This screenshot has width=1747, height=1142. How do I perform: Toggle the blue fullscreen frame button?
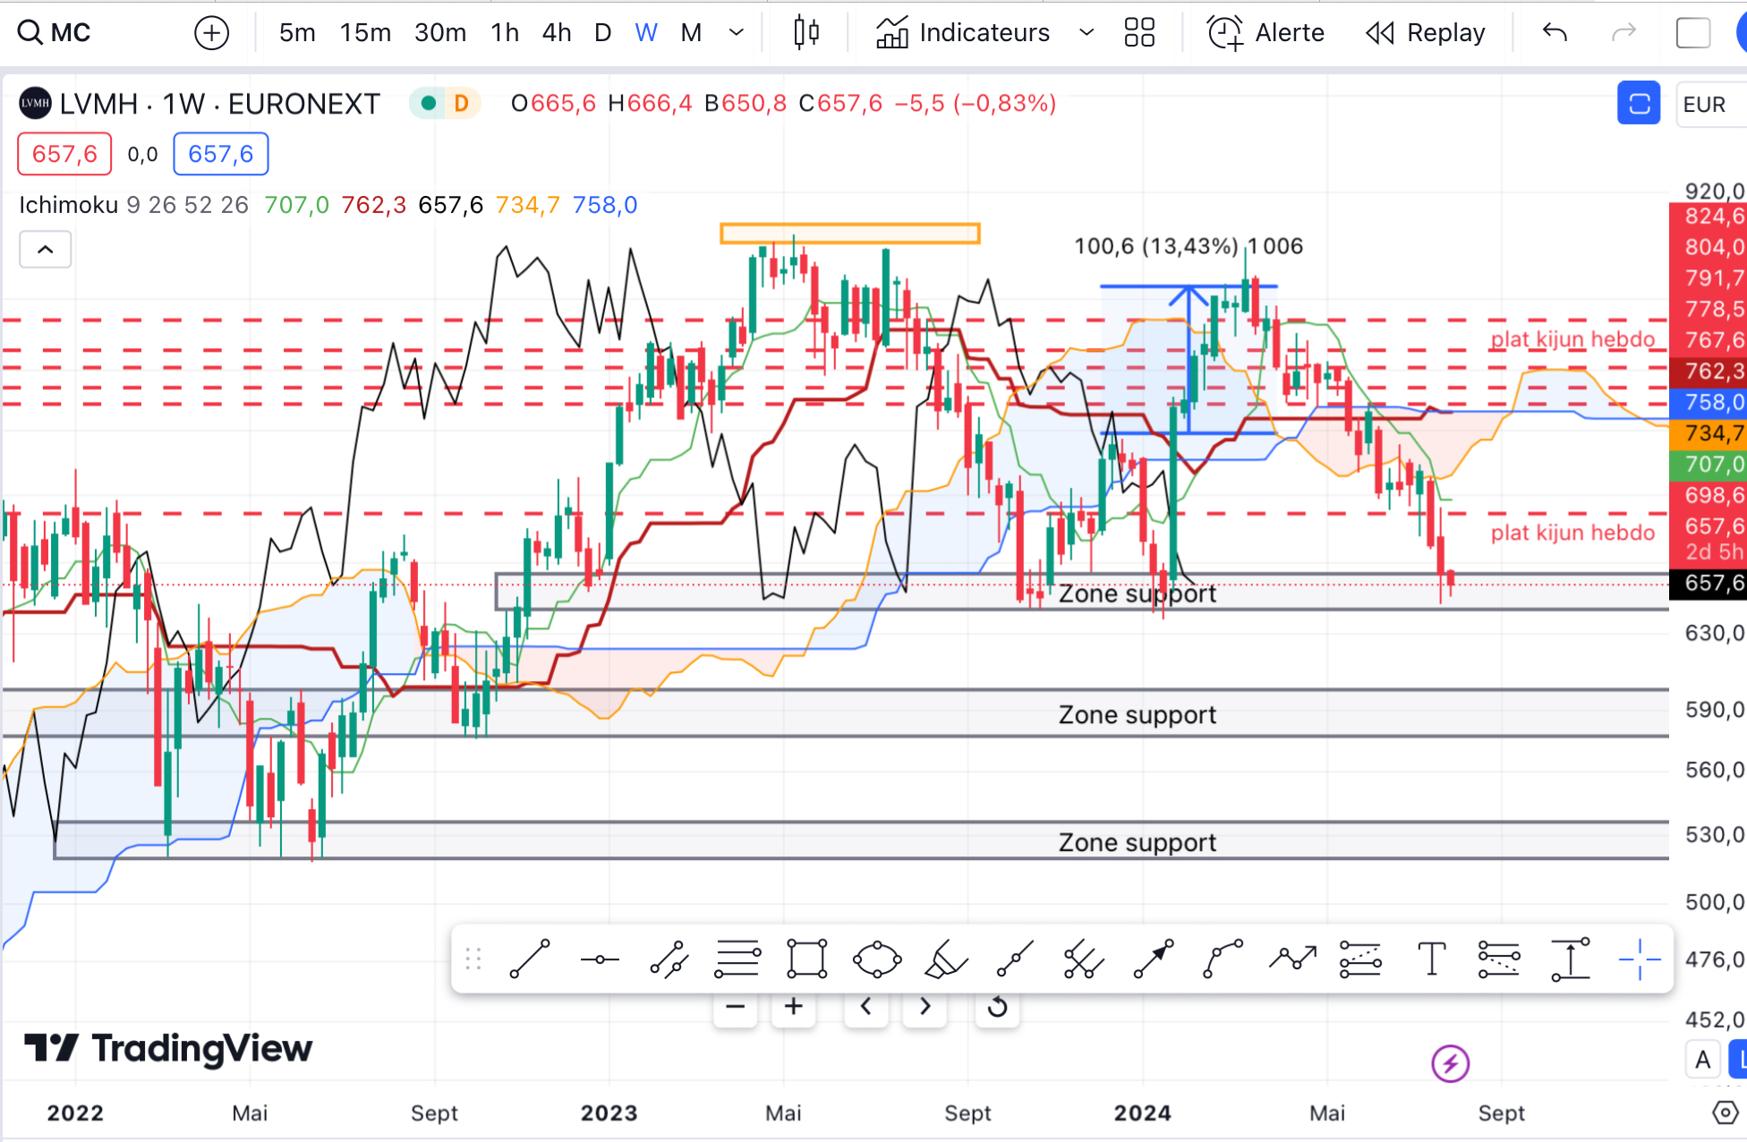coord(1638,104)
